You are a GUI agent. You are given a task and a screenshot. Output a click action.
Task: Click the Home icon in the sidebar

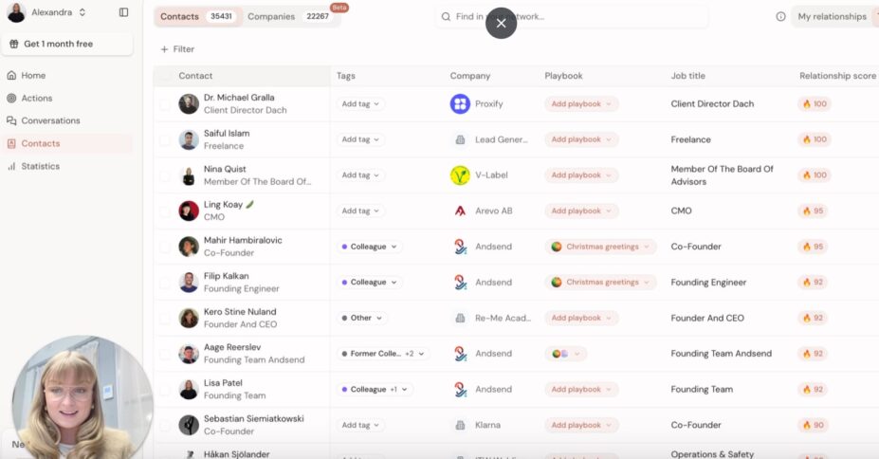coord(11,75)
